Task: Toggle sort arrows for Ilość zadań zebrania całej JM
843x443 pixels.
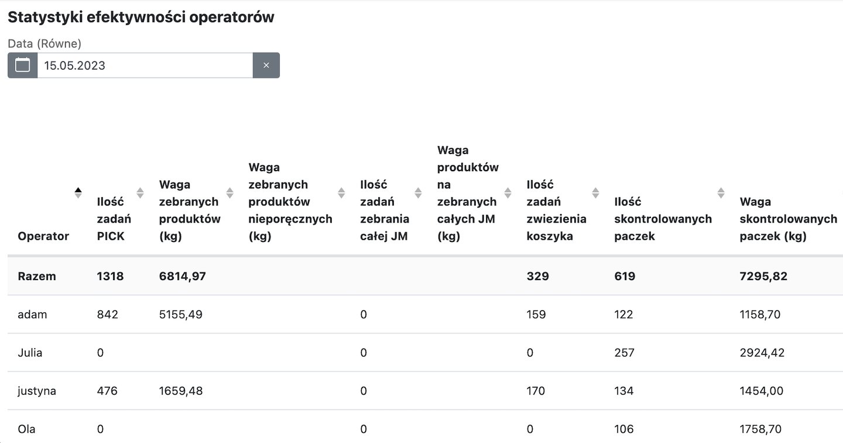Action: (418, 193)
